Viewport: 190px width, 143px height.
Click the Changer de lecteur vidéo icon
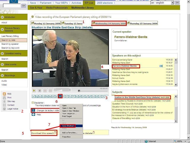pos(34,110)
